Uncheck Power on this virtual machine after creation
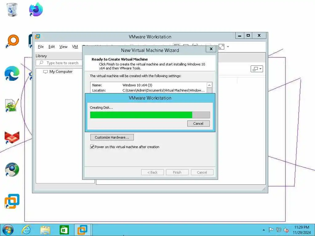 point(92,147)
